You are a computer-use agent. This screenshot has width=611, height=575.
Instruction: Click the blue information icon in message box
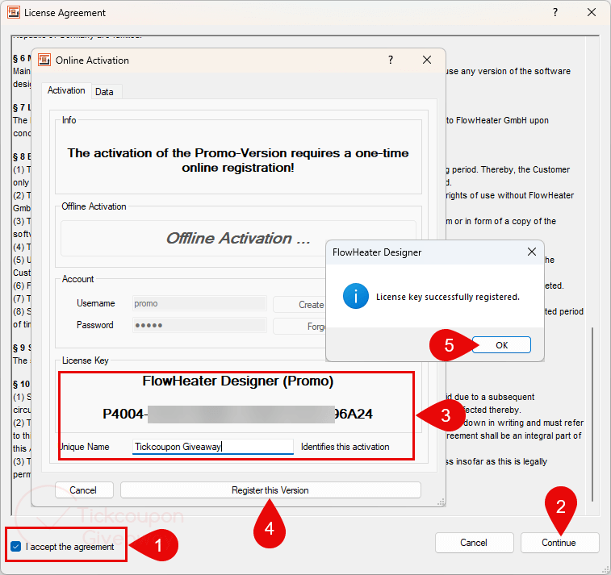coord(355,296)
